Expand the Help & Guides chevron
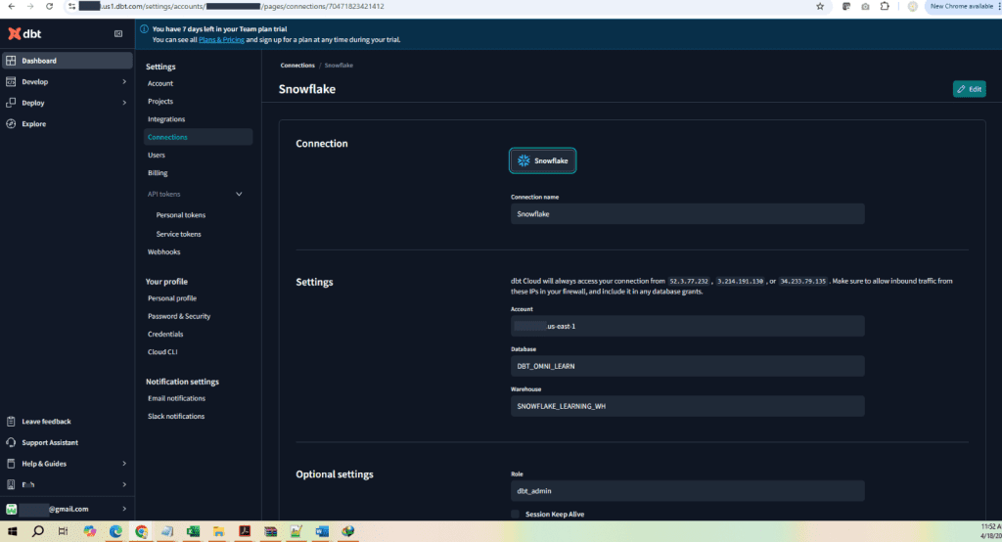 click(124, 464)
